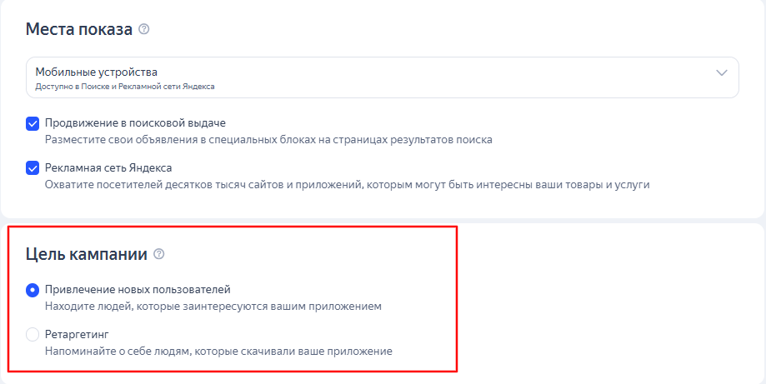The height and width of the screenshot is (384, 766).
Task: Click the Напоминайте о себе людям description
Action: coord(218,352)
